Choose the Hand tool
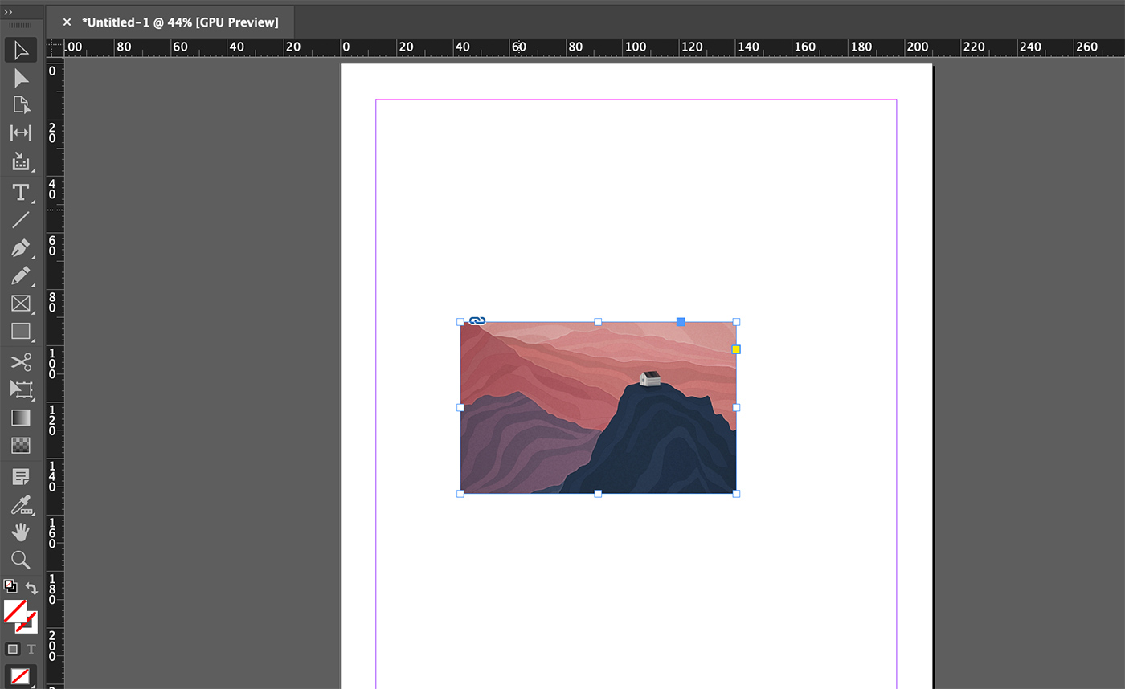This screenshot has height=689, width=1125. click(21, 532)
